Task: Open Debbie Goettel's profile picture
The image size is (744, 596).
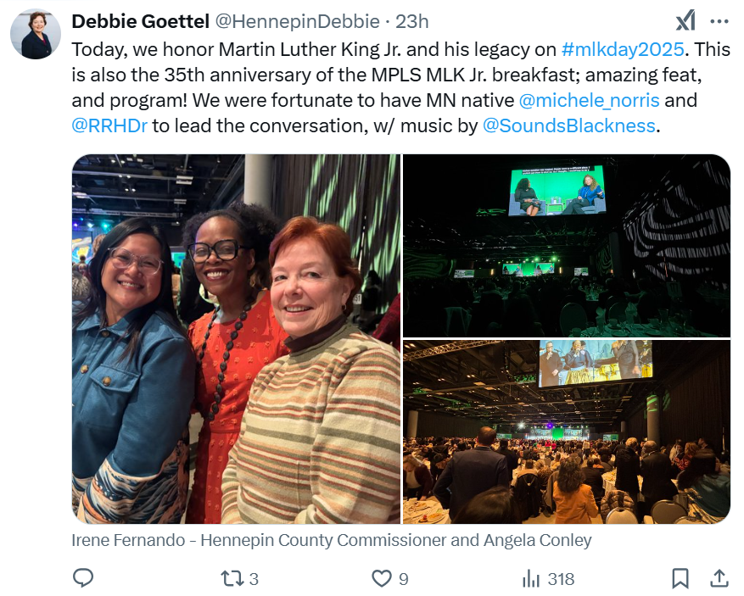Action: point(36,34)
